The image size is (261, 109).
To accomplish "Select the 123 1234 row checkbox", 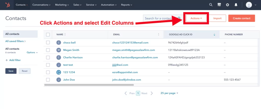I will 48,72.
